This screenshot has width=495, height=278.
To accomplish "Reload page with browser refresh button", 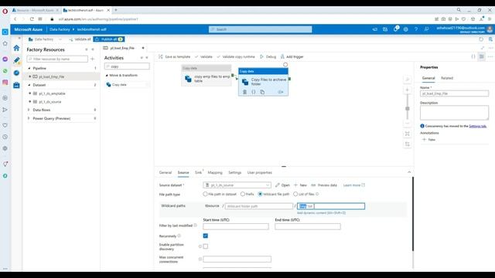I will (x=32, y=19).
